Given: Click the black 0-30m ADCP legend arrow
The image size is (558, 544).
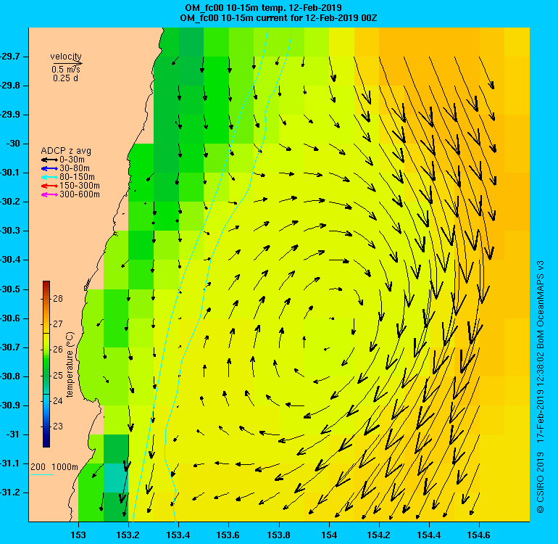Looking at the screenshot, I should click(x=49, y=160).
